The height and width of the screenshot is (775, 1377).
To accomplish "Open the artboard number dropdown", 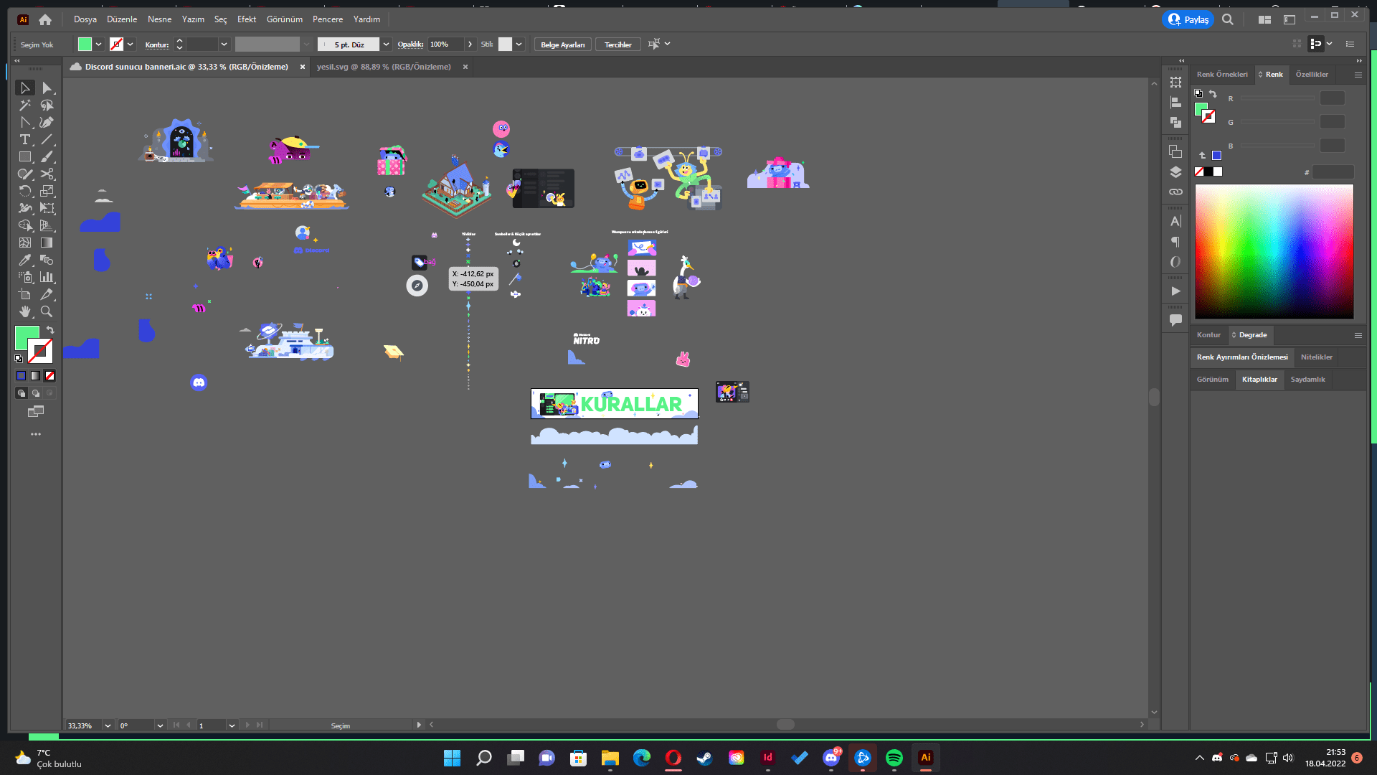I will pos(232,725).
